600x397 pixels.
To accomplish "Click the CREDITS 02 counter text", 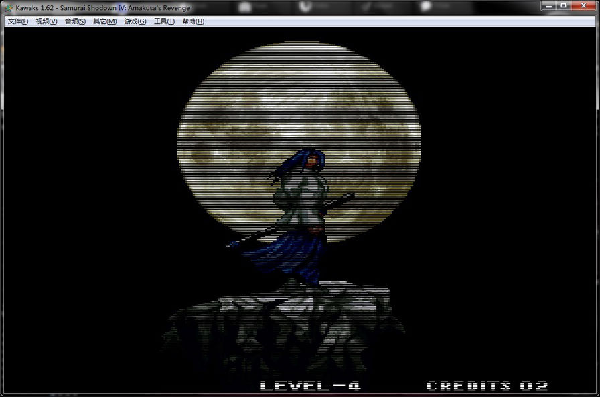I will click(x=487, y=386).
